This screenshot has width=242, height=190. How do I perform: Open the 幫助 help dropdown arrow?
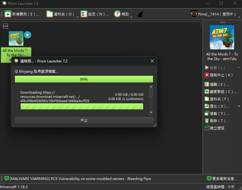click(x=131, y=17)
